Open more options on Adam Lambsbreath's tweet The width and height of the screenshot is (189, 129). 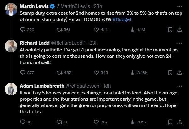pyautogui.click(x=180, y=86)
